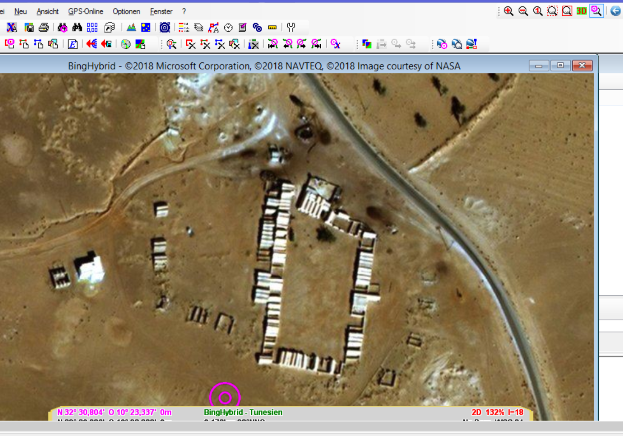Click the green mountain elevation icon

tap(131, 28)
